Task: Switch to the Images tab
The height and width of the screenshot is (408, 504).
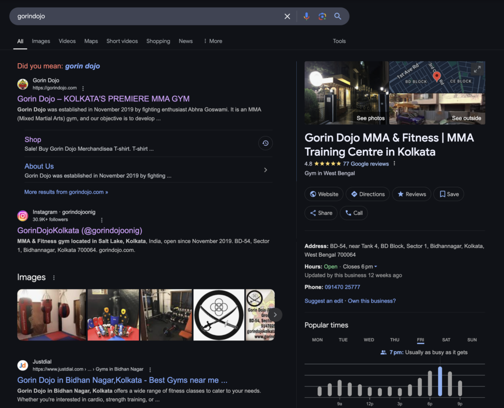Action: click(x=41, y=41)
